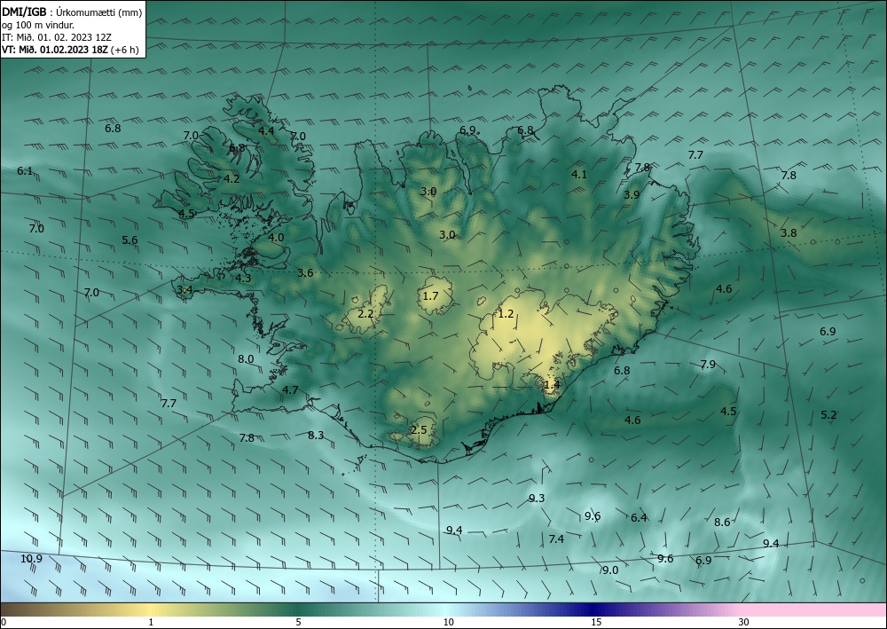
Task: Click the "15" label on the color scale
Action: (596, 623)
